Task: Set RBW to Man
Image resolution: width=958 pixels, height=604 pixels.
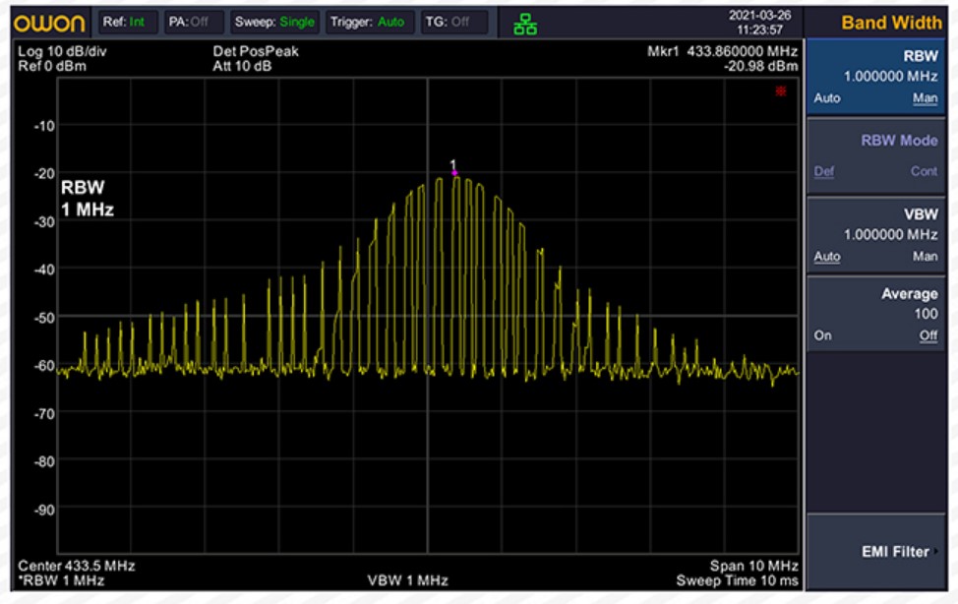Action: (x=925, y=98)
